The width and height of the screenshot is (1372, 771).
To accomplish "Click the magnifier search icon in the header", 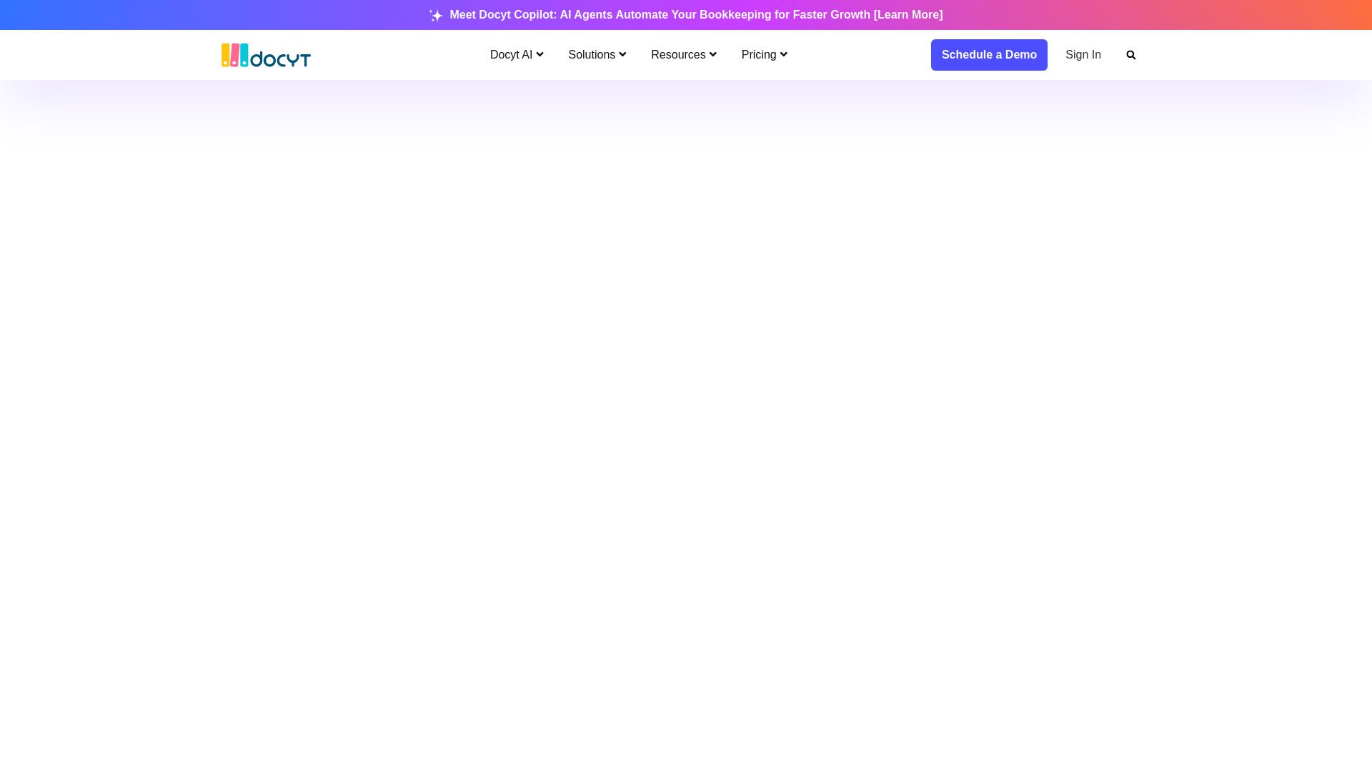I will pos(1130,55).
